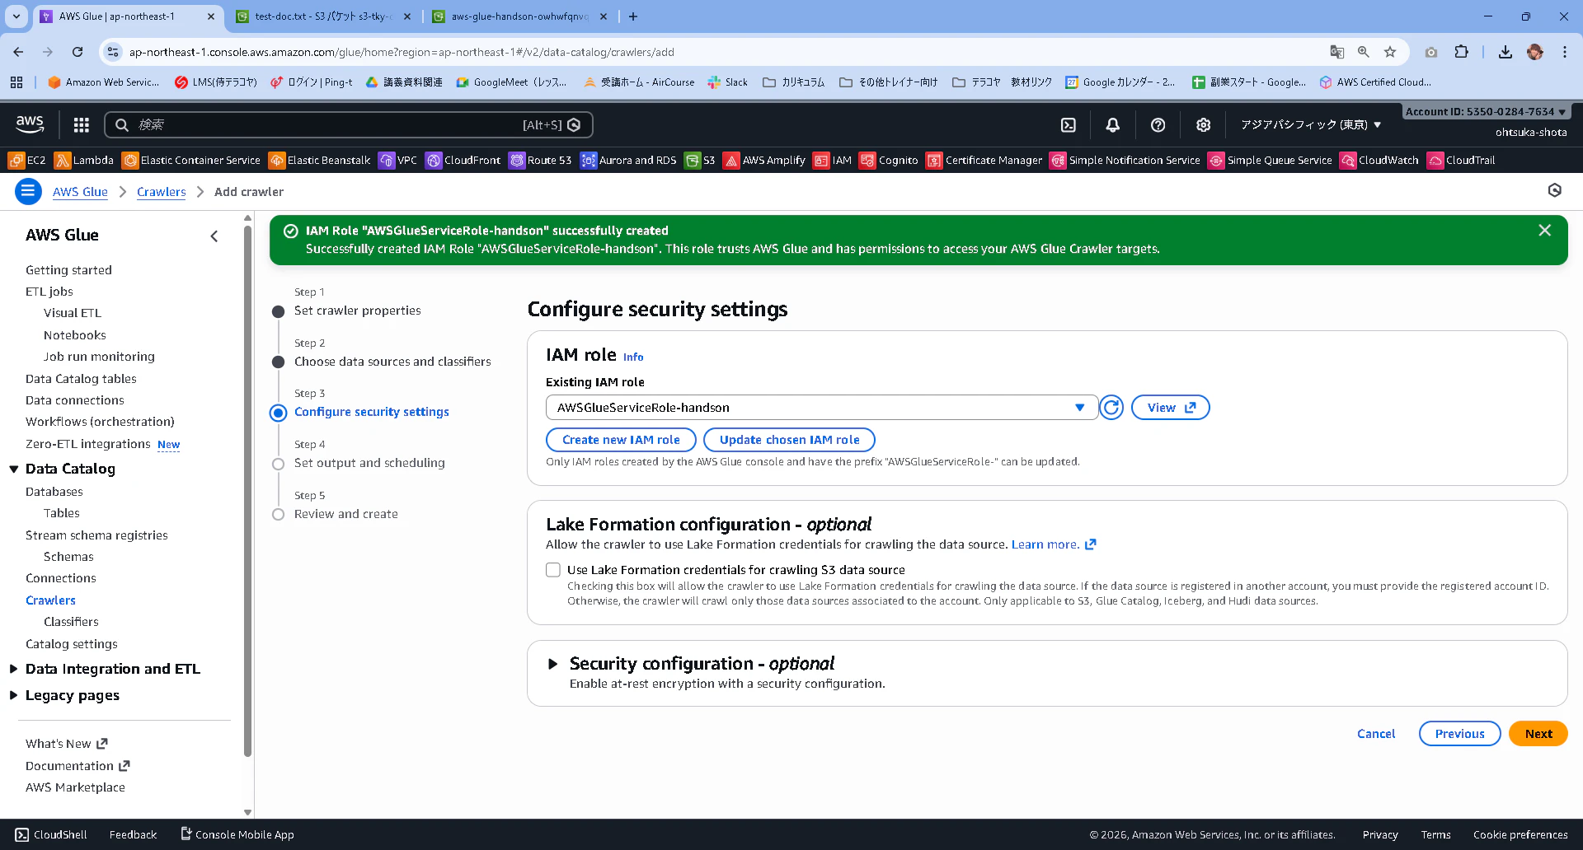This screenshot has width=1583, height=850.
Task: Open EC2 favorite shortcut
Action: tap(27, 161)
